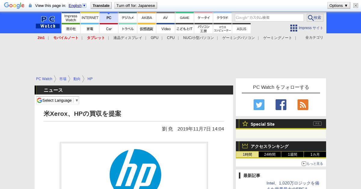
Task: Open the Video nav tab
Action: pos(166,28)
